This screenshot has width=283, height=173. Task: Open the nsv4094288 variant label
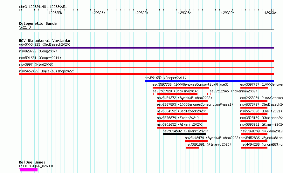262,144
